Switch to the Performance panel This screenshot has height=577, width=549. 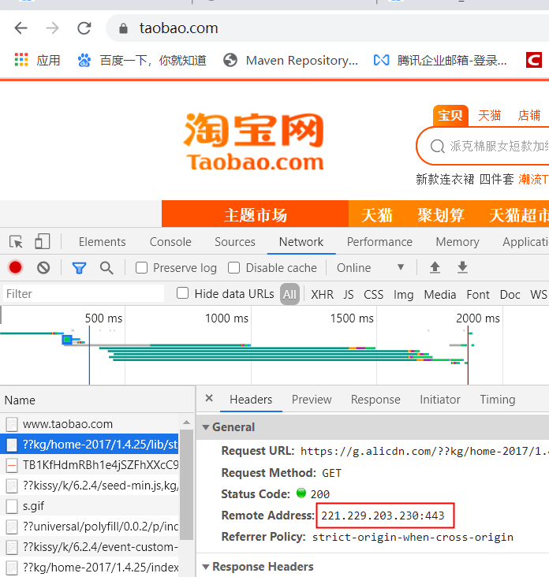[x=379, y=242]
